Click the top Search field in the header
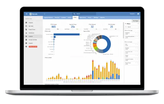This screenshot has height=104, width=164. coord(84,14)
